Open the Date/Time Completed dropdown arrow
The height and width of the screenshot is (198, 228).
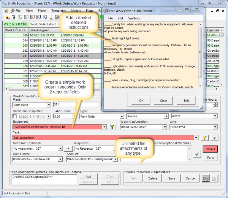[49, 116]
